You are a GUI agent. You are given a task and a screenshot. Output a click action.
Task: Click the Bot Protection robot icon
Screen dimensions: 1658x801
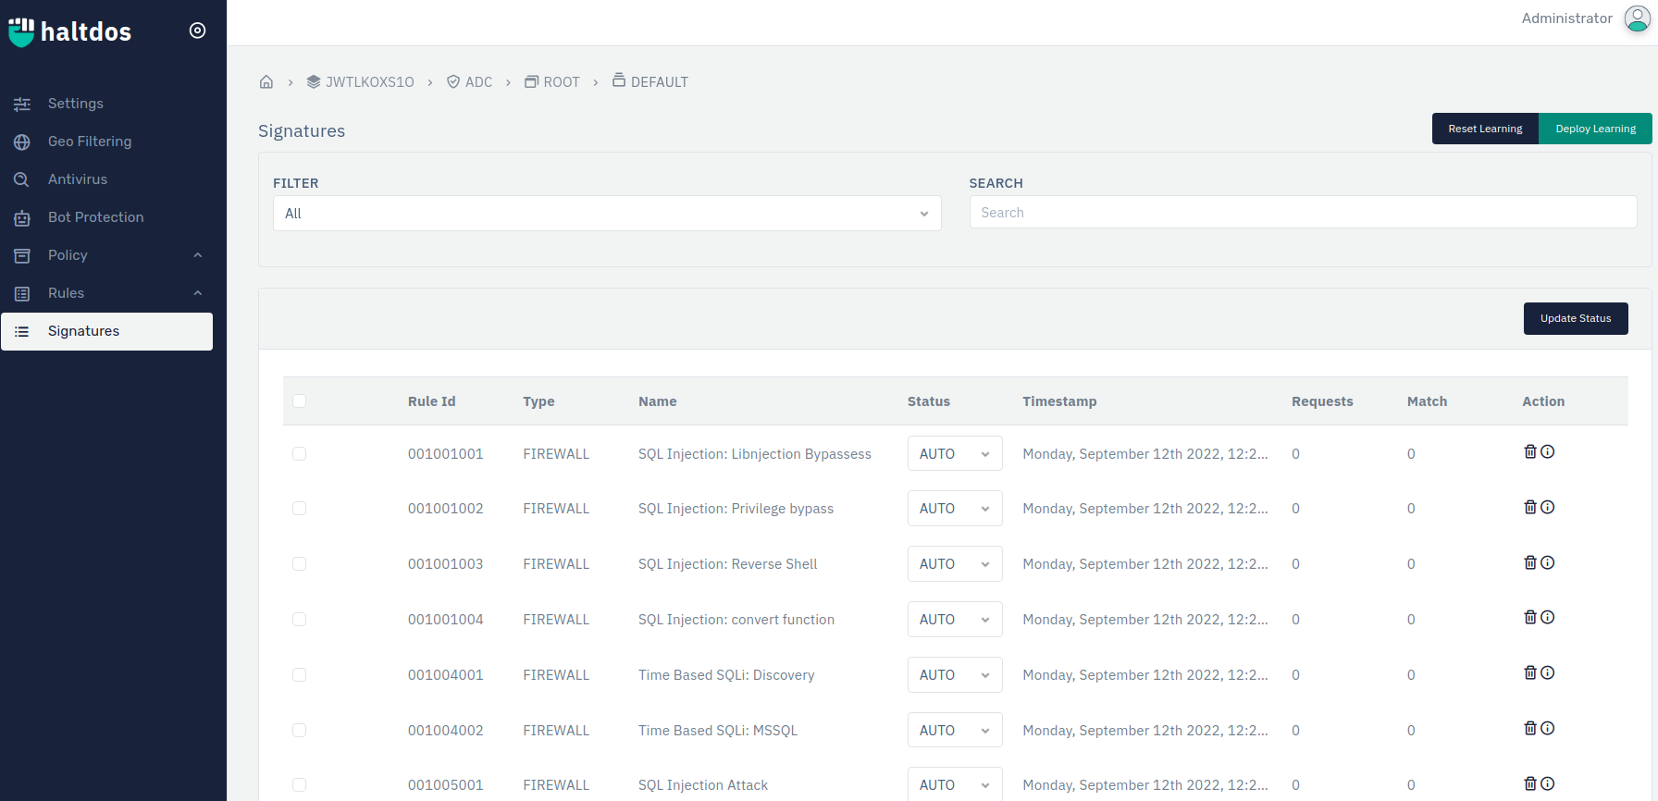tap(22, 218)
